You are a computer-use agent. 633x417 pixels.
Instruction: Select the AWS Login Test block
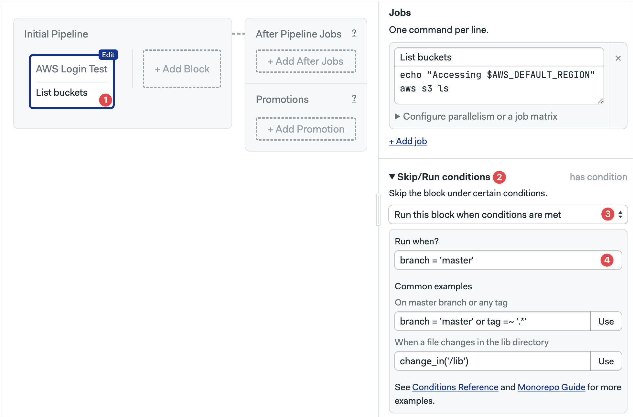point(72,82)
